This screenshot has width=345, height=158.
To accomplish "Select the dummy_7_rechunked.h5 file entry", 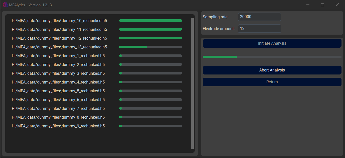I will (58, 109).
